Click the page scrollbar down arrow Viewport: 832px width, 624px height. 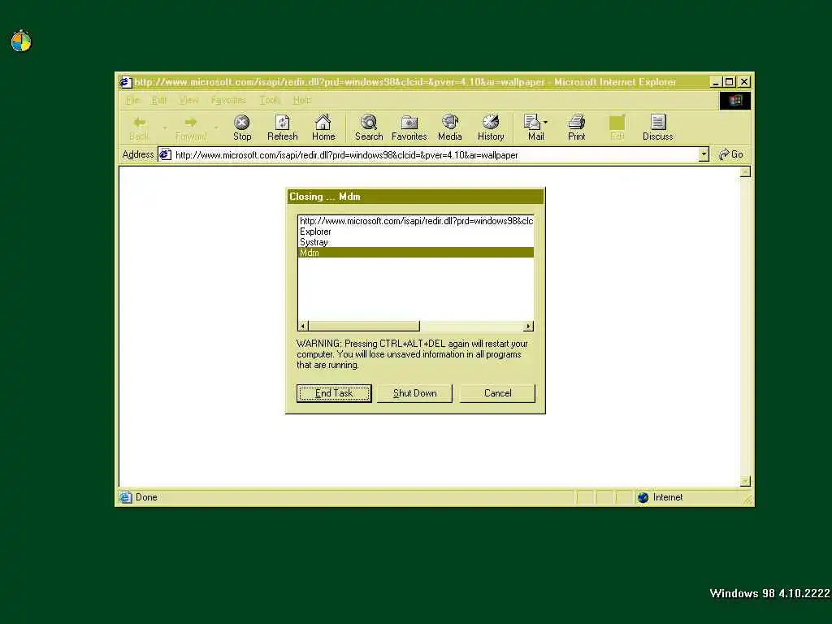[x=745, y=481]
